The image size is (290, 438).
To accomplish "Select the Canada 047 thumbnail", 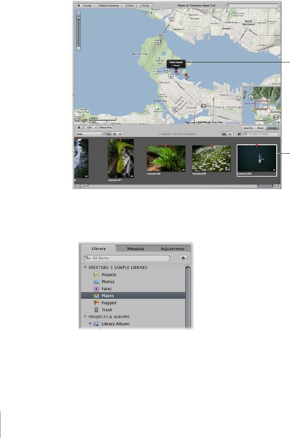I will click(x=121, y=158).
